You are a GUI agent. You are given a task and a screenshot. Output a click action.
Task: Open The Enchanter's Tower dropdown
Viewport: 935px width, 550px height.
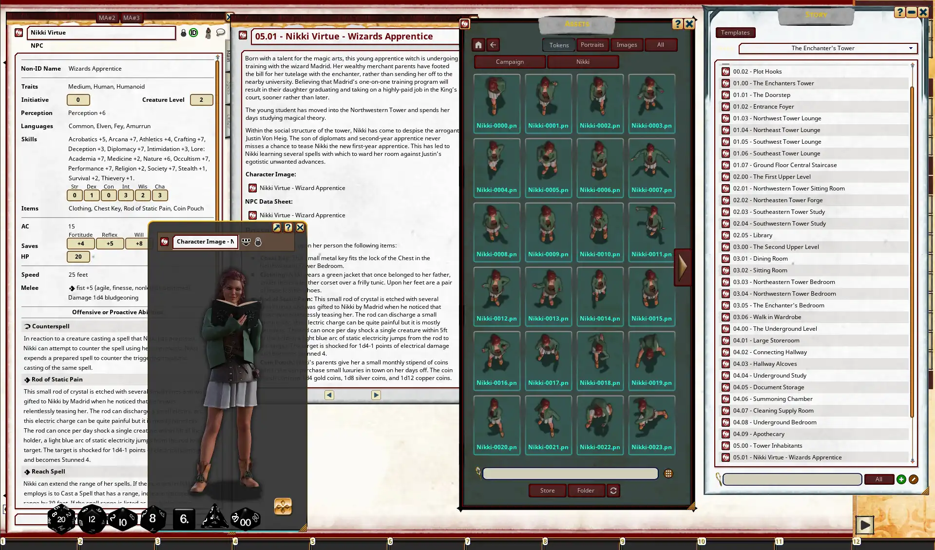coord(910,48)
